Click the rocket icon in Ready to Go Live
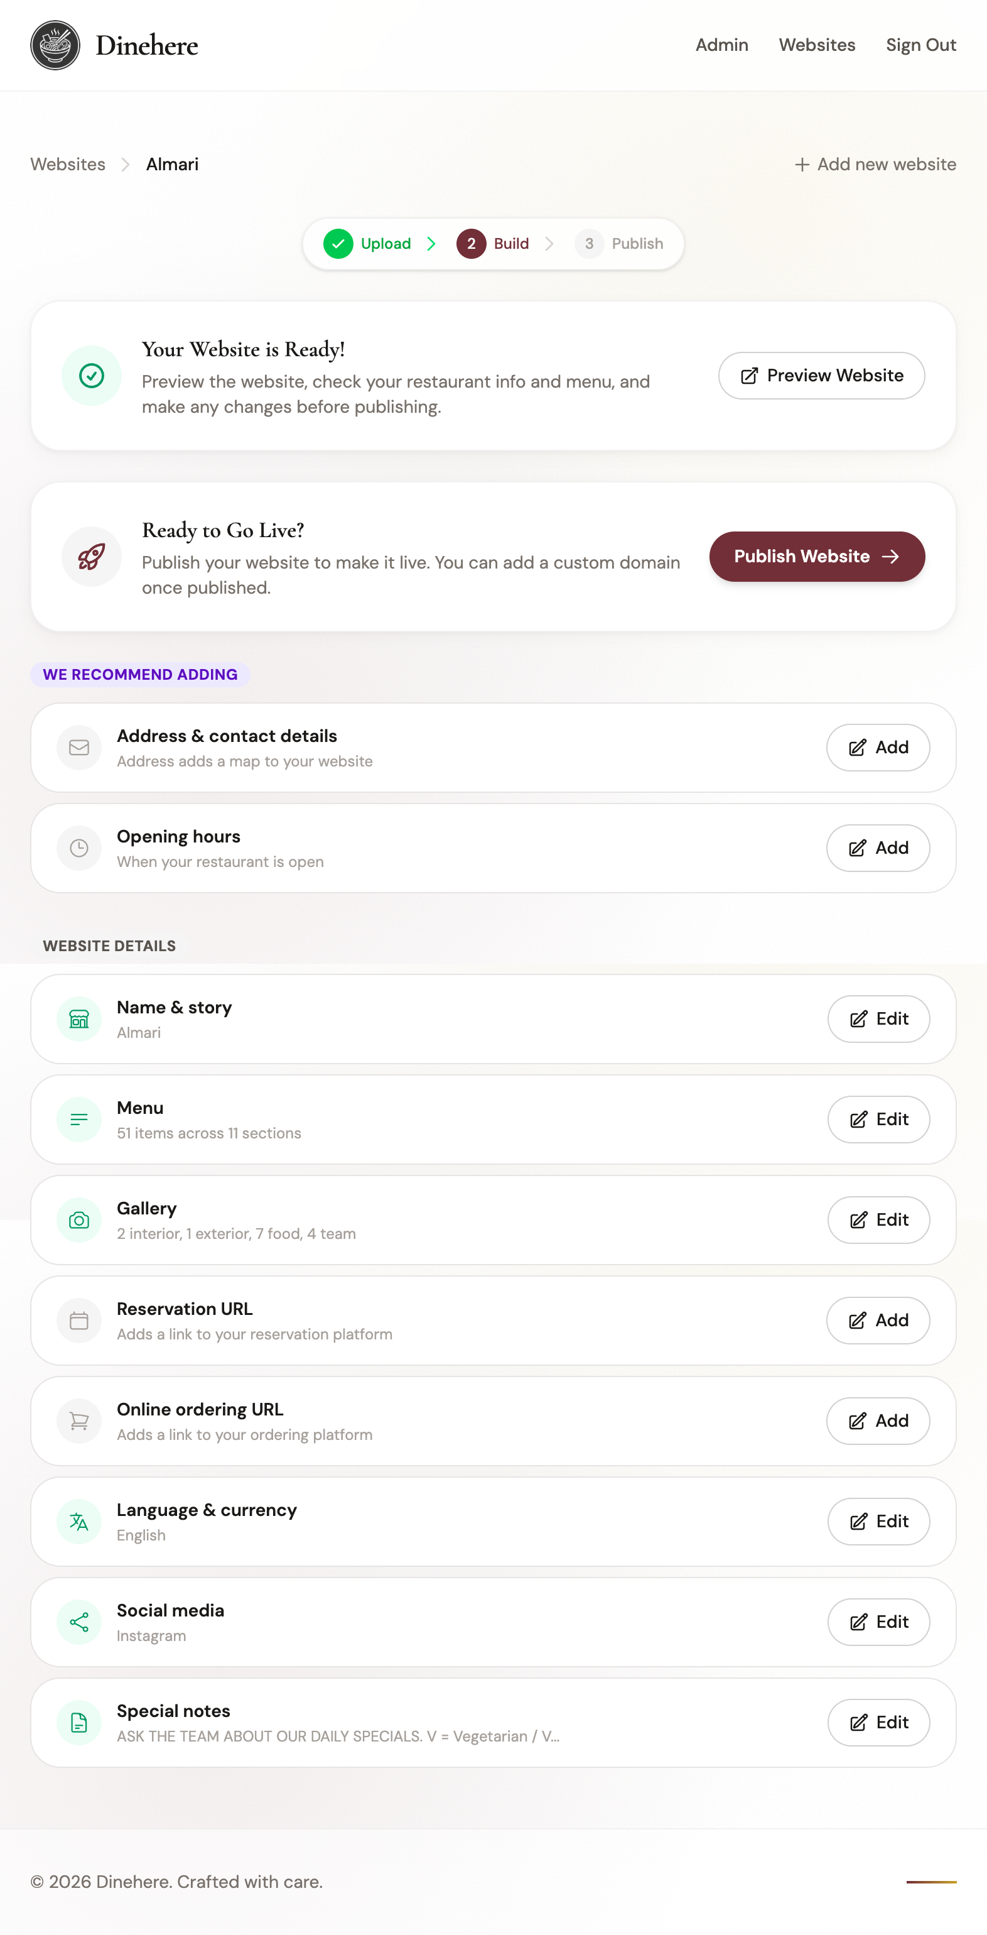Screen dimensions: 987x1935 (91, 556)
